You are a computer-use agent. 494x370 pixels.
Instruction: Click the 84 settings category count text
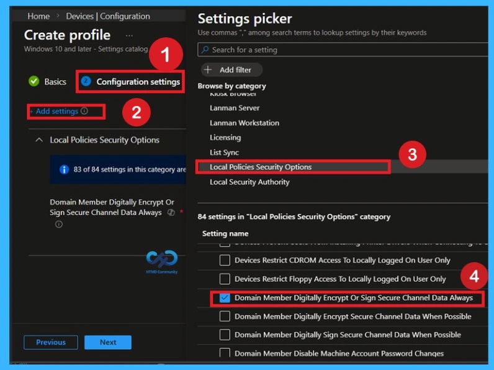[x=294, y=217]
